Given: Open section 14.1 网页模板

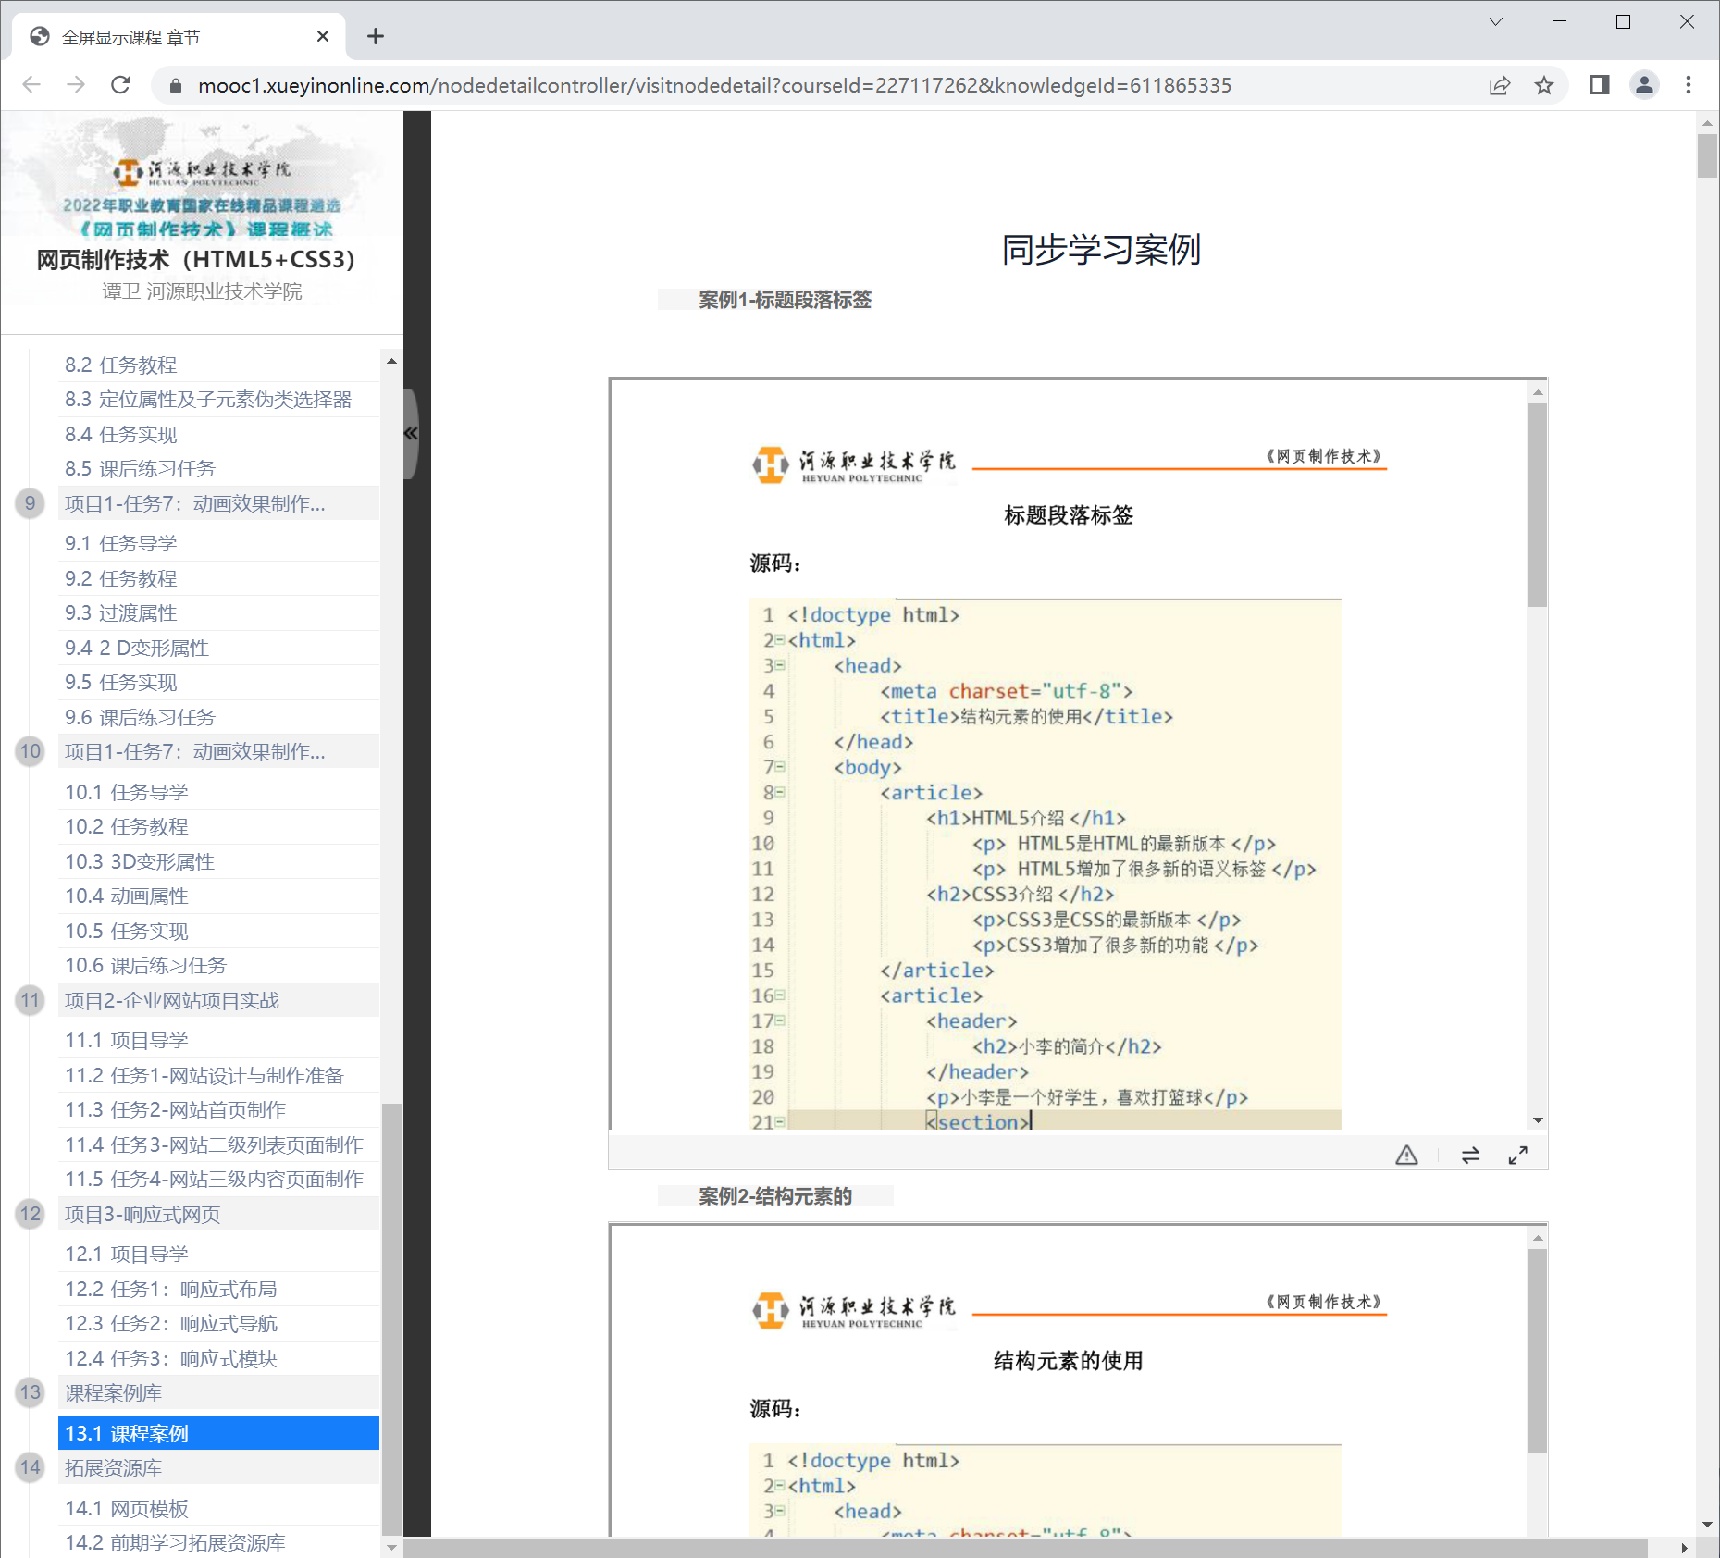Looking at the screenshot, I should pyautogui.click(x=126, y=1508).
